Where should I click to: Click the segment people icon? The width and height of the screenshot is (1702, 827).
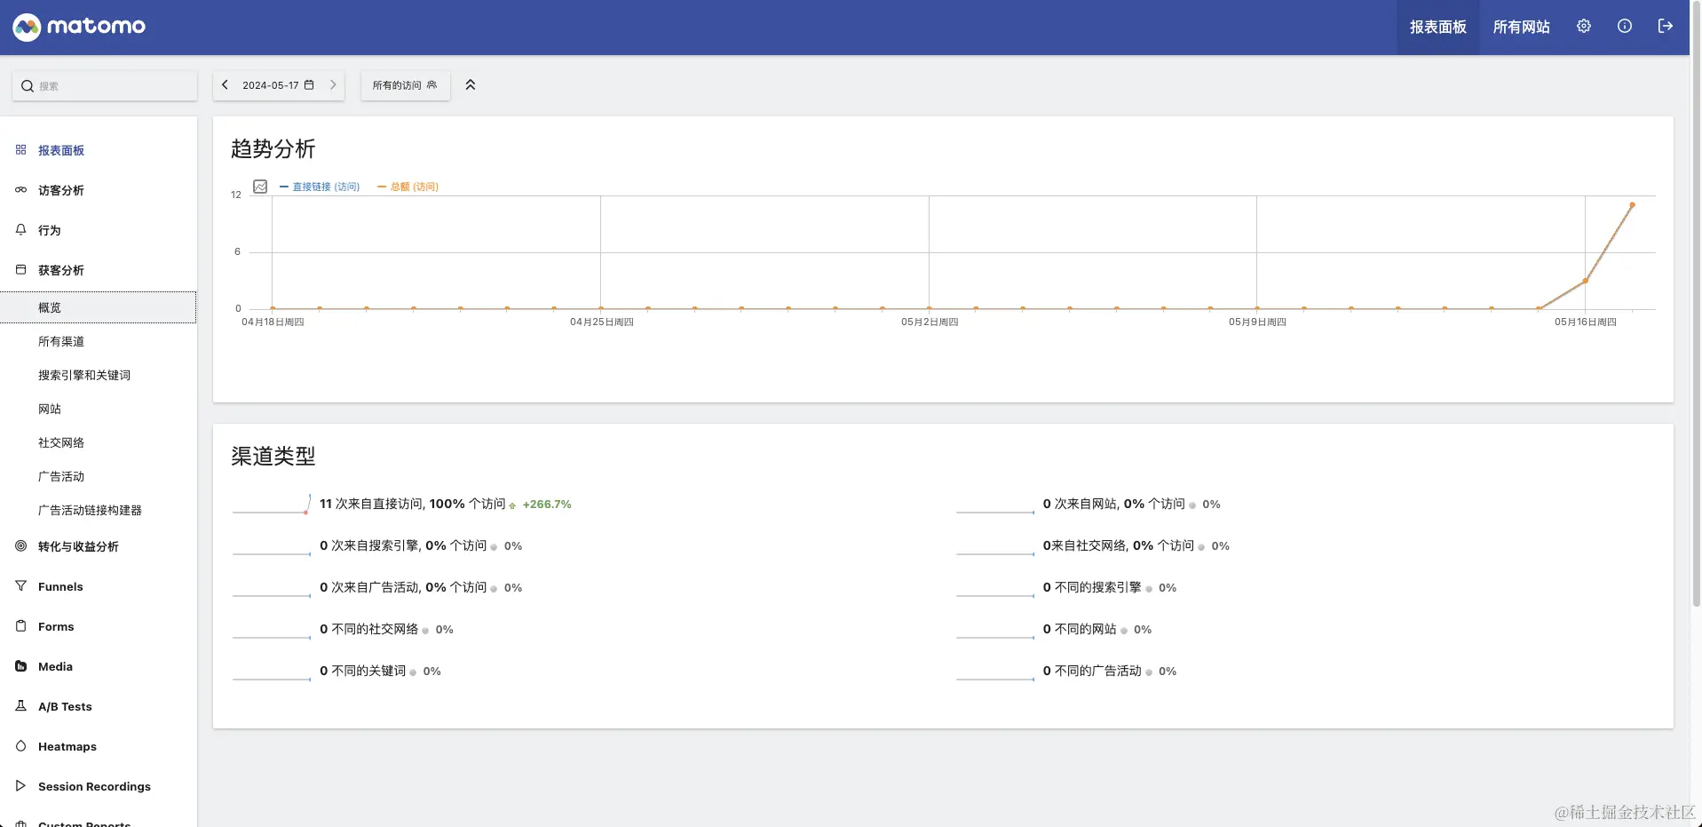point(432,85)
